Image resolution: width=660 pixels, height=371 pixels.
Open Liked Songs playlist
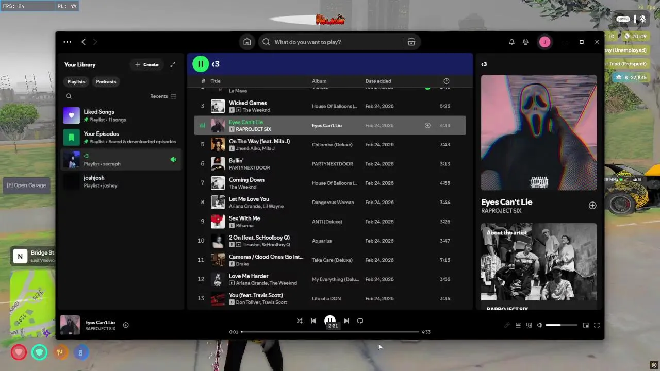click(121, 115)
